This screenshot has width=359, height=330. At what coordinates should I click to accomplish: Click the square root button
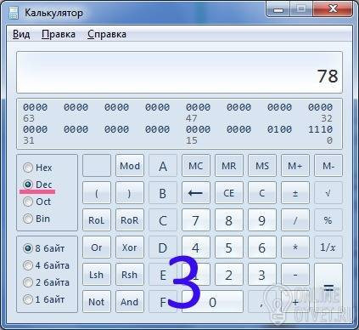(328, 193)
